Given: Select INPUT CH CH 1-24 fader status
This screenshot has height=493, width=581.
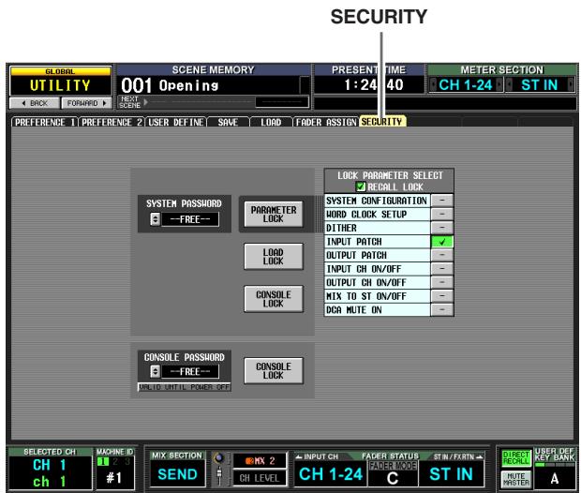Looking at the screenshot, I should [331, 473].
